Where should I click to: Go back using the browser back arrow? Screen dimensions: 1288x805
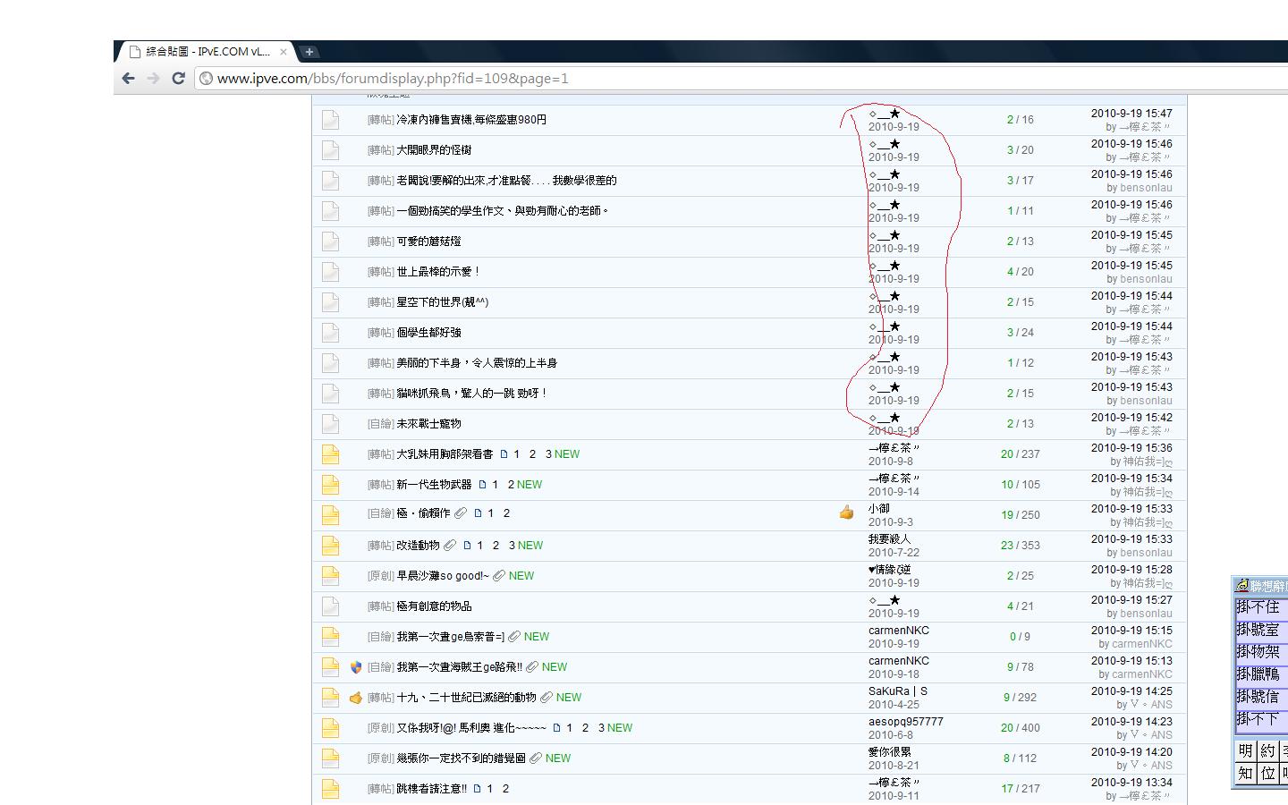click(x=129, y=79)
